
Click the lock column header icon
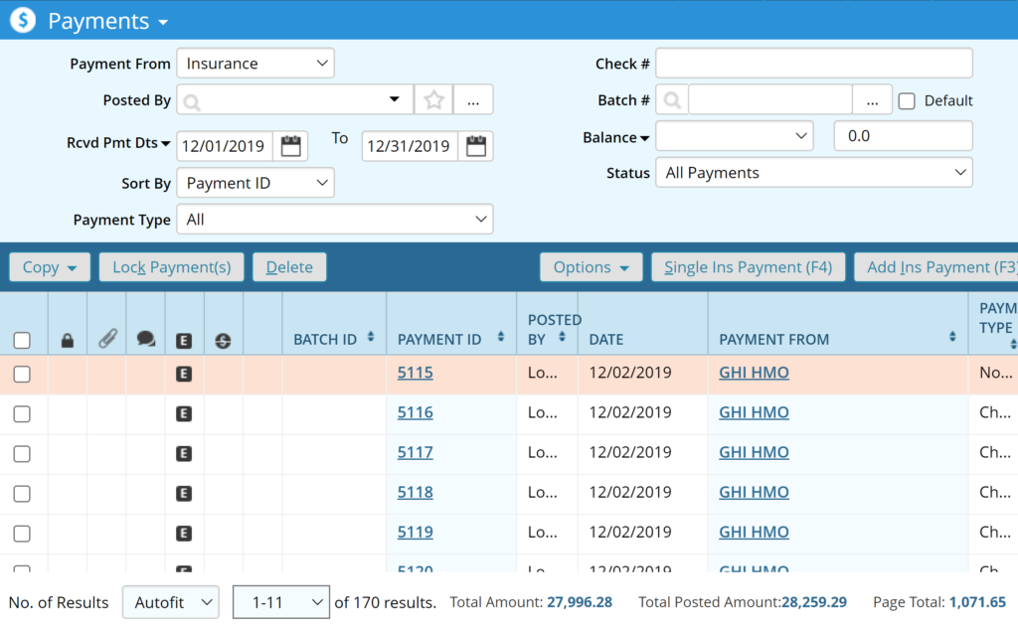coord(68,341)
